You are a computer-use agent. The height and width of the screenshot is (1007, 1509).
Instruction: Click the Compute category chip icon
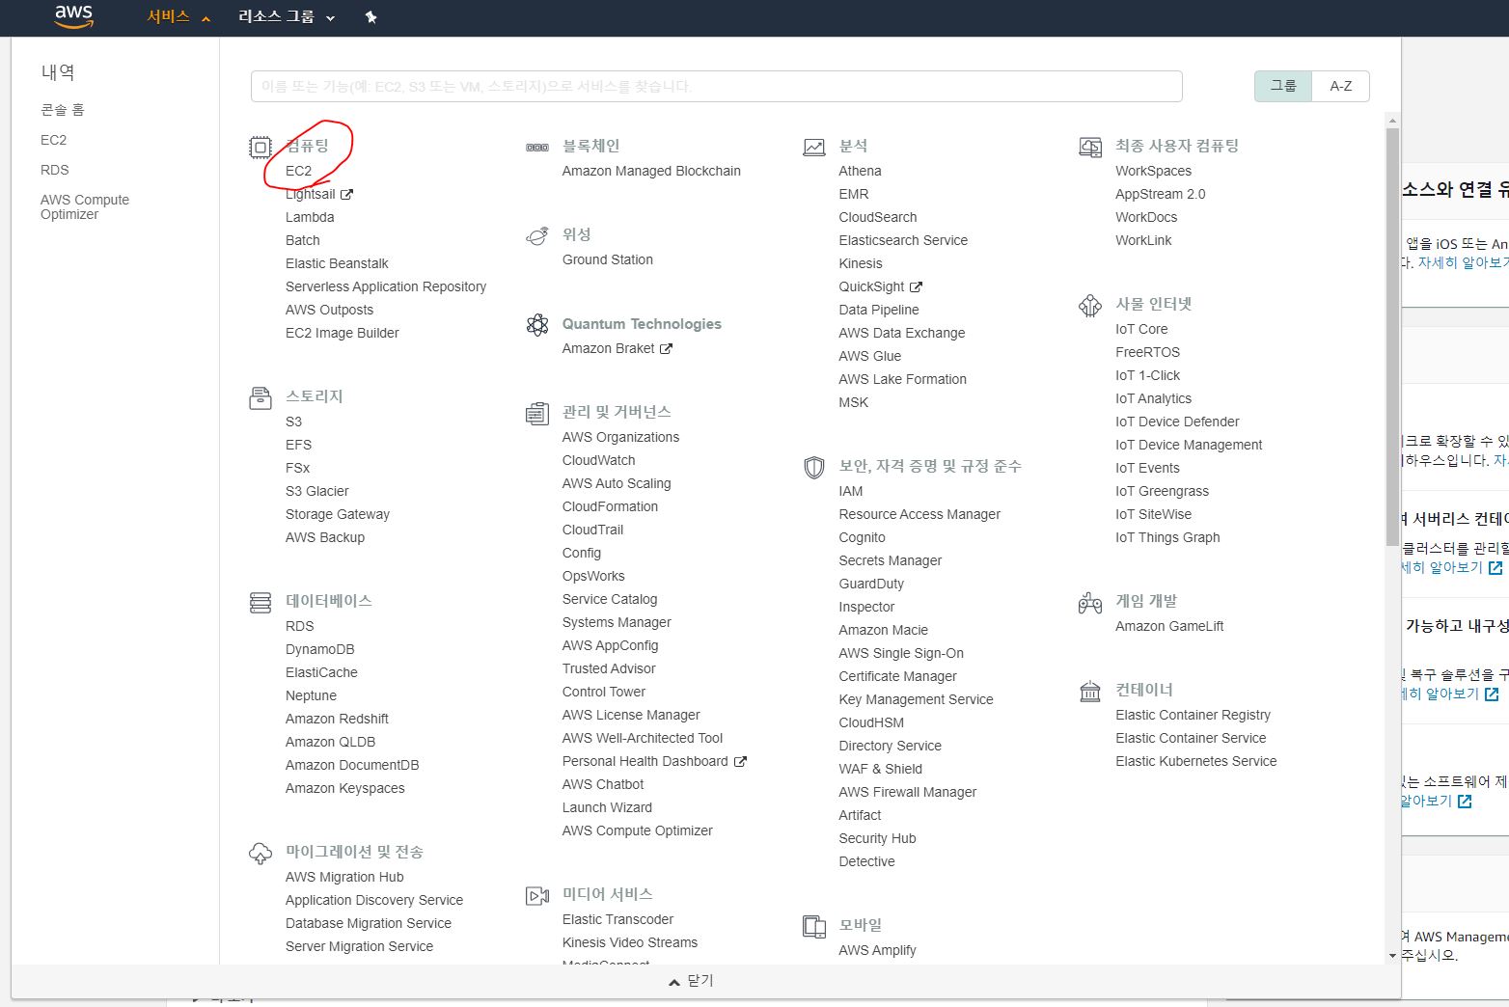261,147
